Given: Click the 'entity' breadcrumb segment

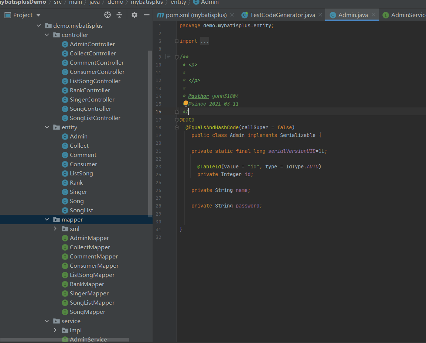Looking at the screenshot, I should coord(178,2).
